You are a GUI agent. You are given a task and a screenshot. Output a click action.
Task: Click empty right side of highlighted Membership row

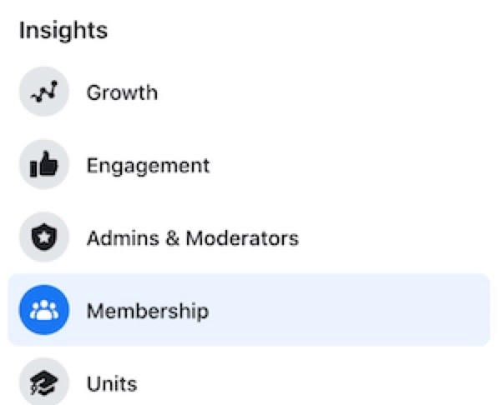pos(376,311)
